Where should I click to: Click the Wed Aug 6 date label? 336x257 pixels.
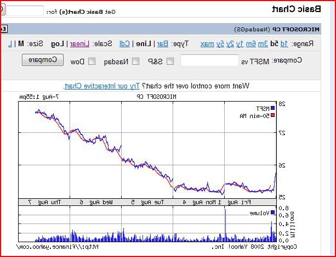(x=96, y=202)
